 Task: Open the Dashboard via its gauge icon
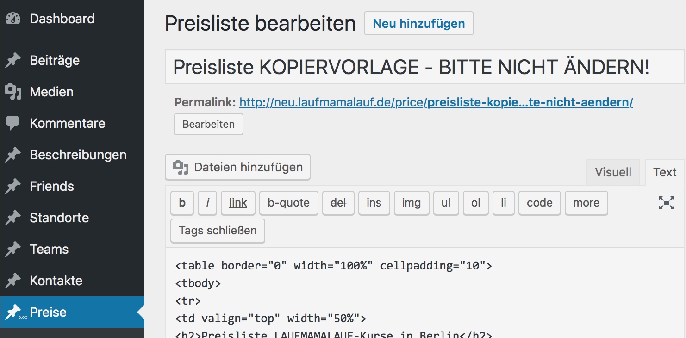[13, 18]
